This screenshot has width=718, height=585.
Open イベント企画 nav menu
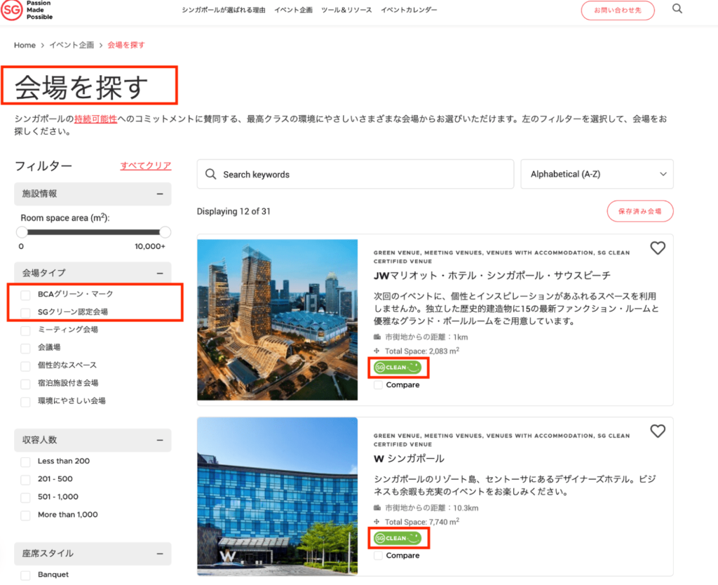pos(294,10)
